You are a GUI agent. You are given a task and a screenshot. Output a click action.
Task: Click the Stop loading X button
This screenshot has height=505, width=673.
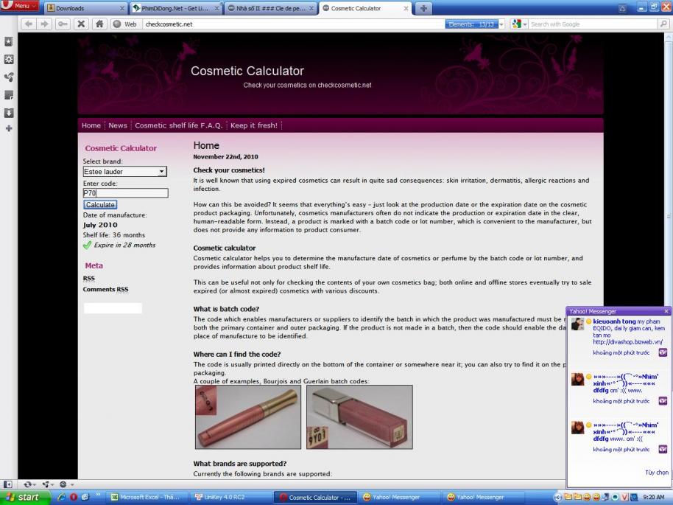(82, 24)
